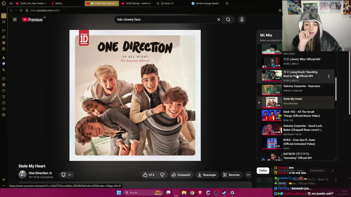
Task: Open history clock in the sidebar
Action: (4, 103)
